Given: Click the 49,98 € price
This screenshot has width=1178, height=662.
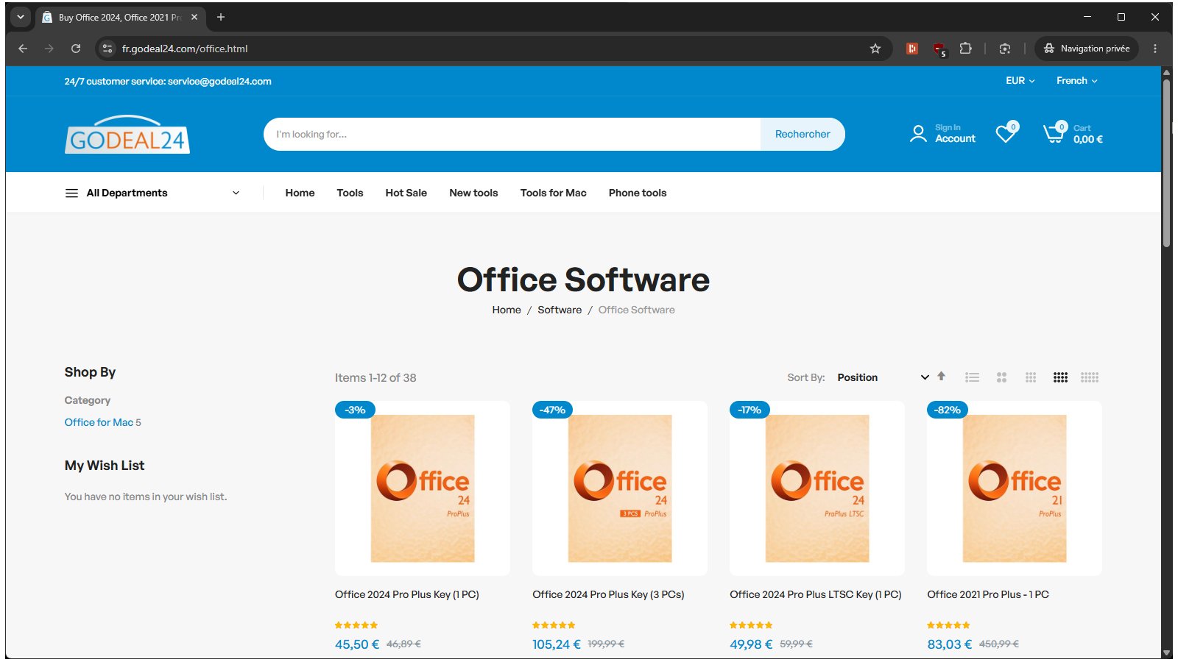Looking at the screenshot, I should [751, 644].
